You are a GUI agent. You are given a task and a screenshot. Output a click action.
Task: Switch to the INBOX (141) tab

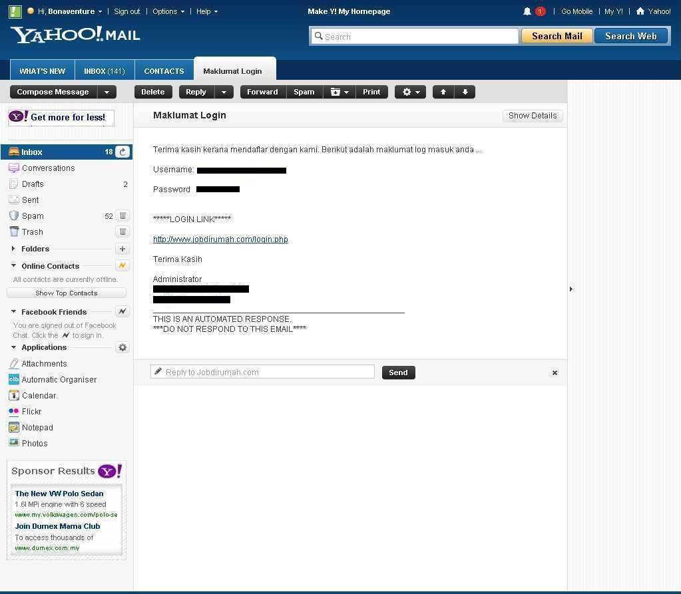point(105,71)
